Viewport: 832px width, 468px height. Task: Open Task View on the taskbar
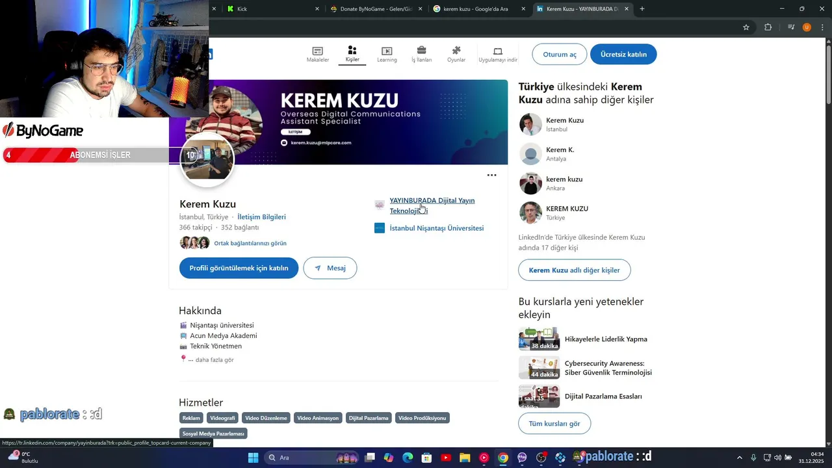click(370, 458)
